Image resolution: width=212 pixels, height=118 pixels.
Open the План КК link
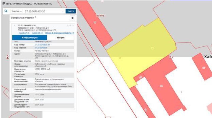click(x=37, y=33)
